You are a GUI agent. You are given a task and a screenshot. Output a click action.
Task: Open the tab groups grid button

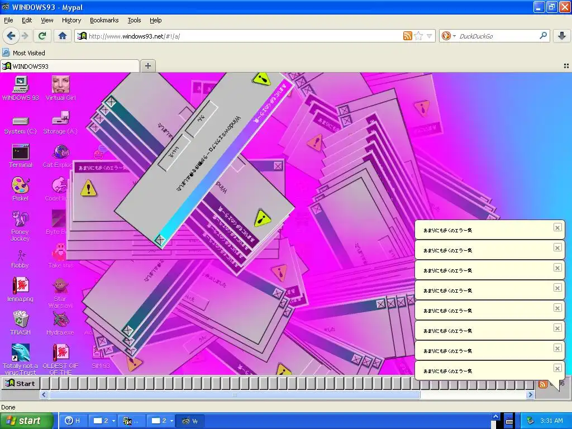tap(566, 66)
